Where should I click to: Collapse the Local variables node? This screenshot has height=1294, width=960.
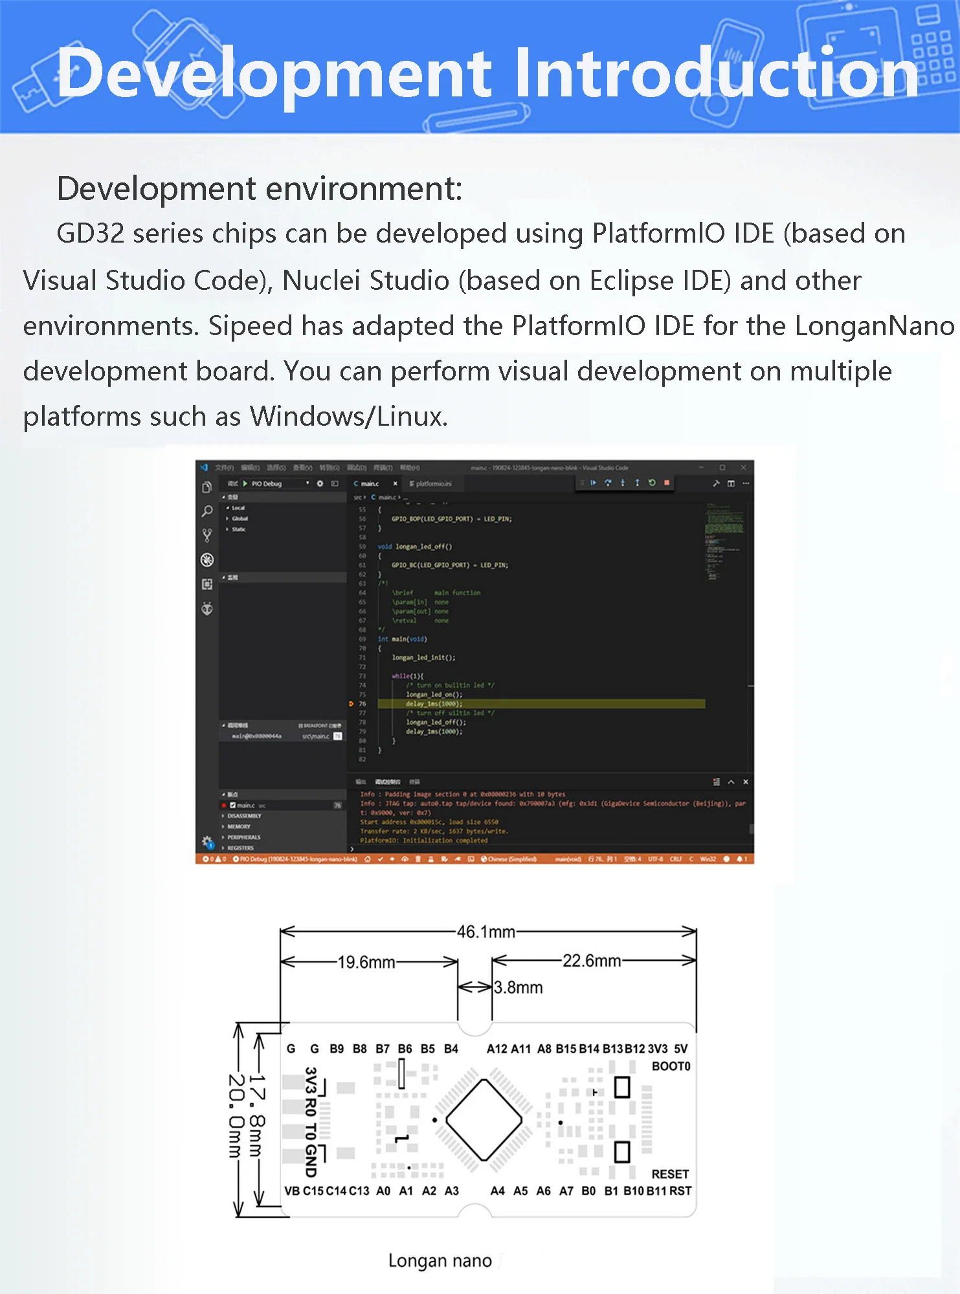coord(228,508)
